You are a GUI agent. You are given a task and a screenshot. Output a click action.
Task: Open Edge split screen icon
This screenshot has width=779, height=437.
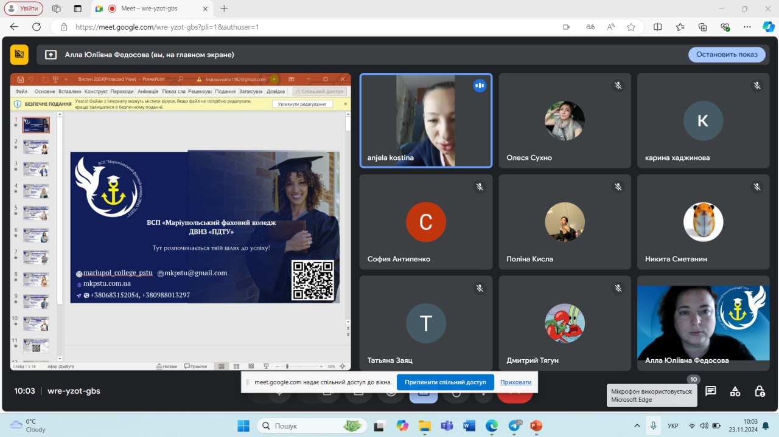coord(658,27)
